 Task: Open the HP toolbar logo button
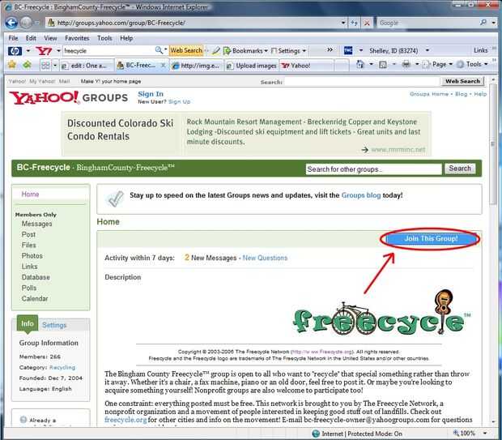click(15, 50)
